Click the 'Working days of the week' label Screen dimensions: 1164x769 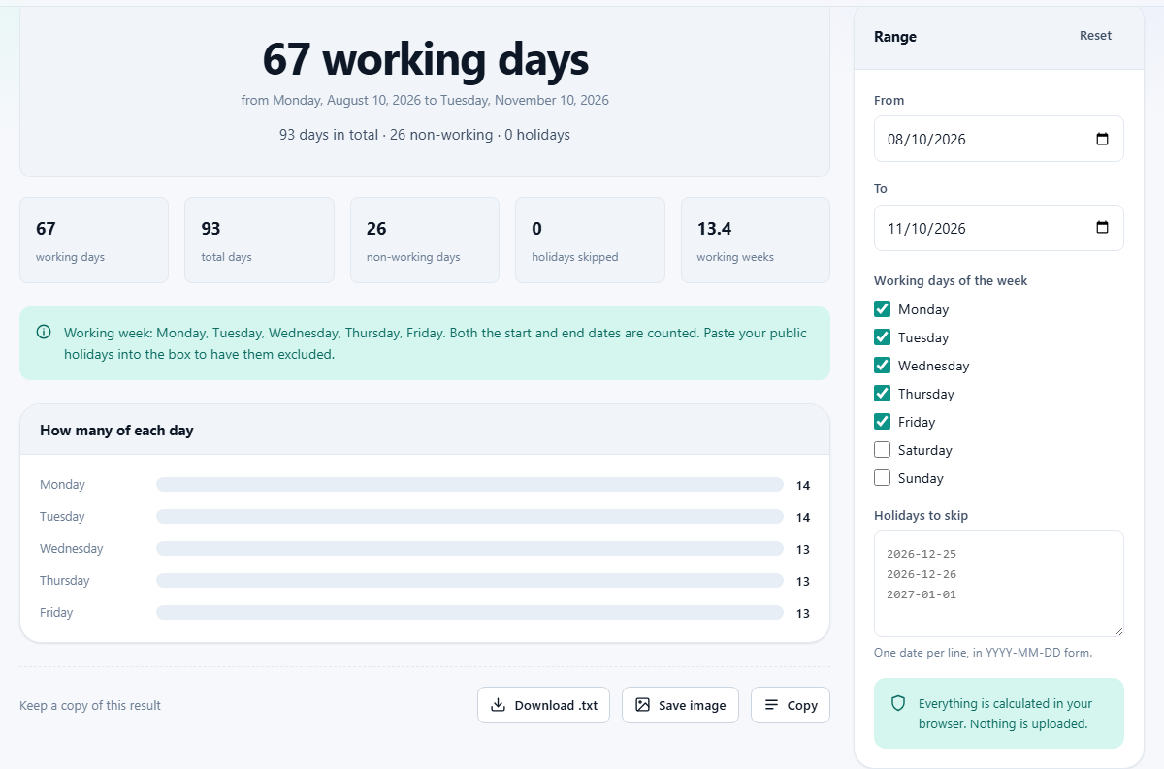tap(951, 281)
